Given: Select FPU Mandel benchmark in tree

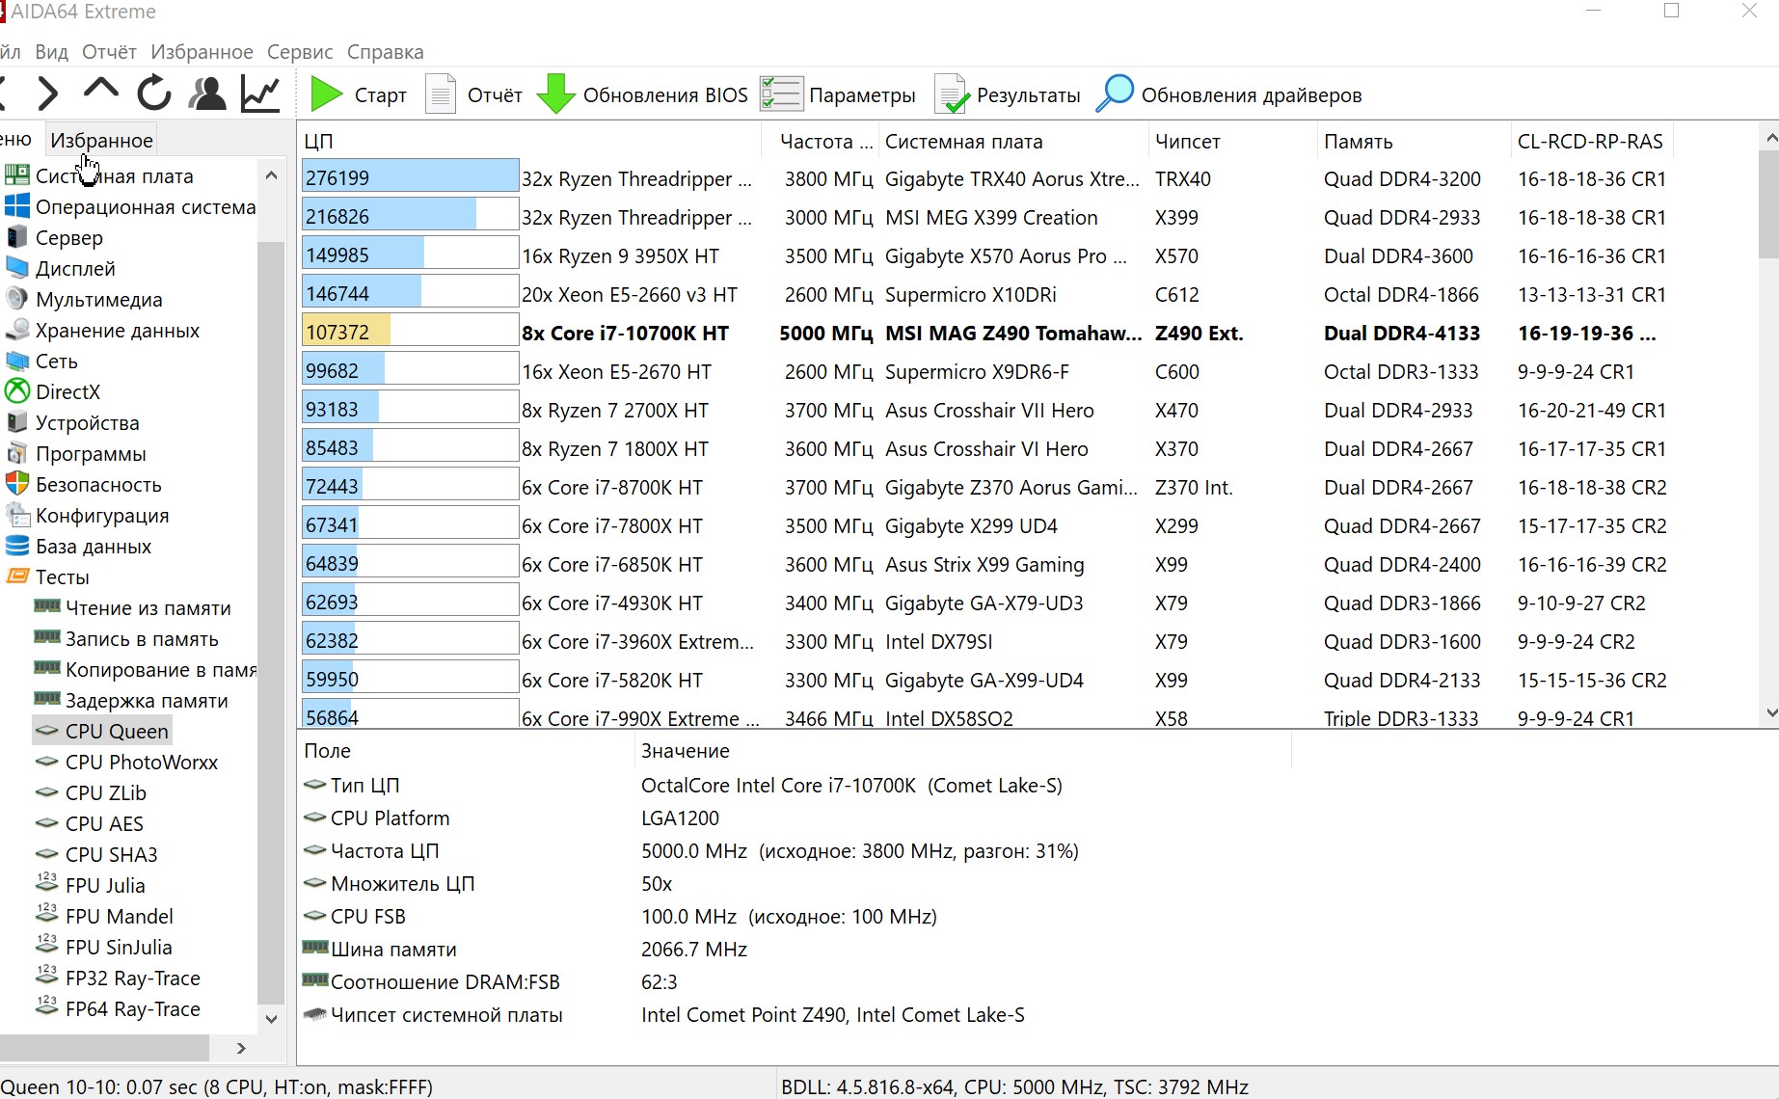Looking at the screenshot, I should 119,917.
